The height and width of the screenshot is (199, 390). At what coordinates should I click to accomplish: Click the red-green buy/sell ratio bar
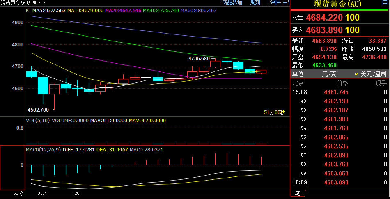[339, 10]
